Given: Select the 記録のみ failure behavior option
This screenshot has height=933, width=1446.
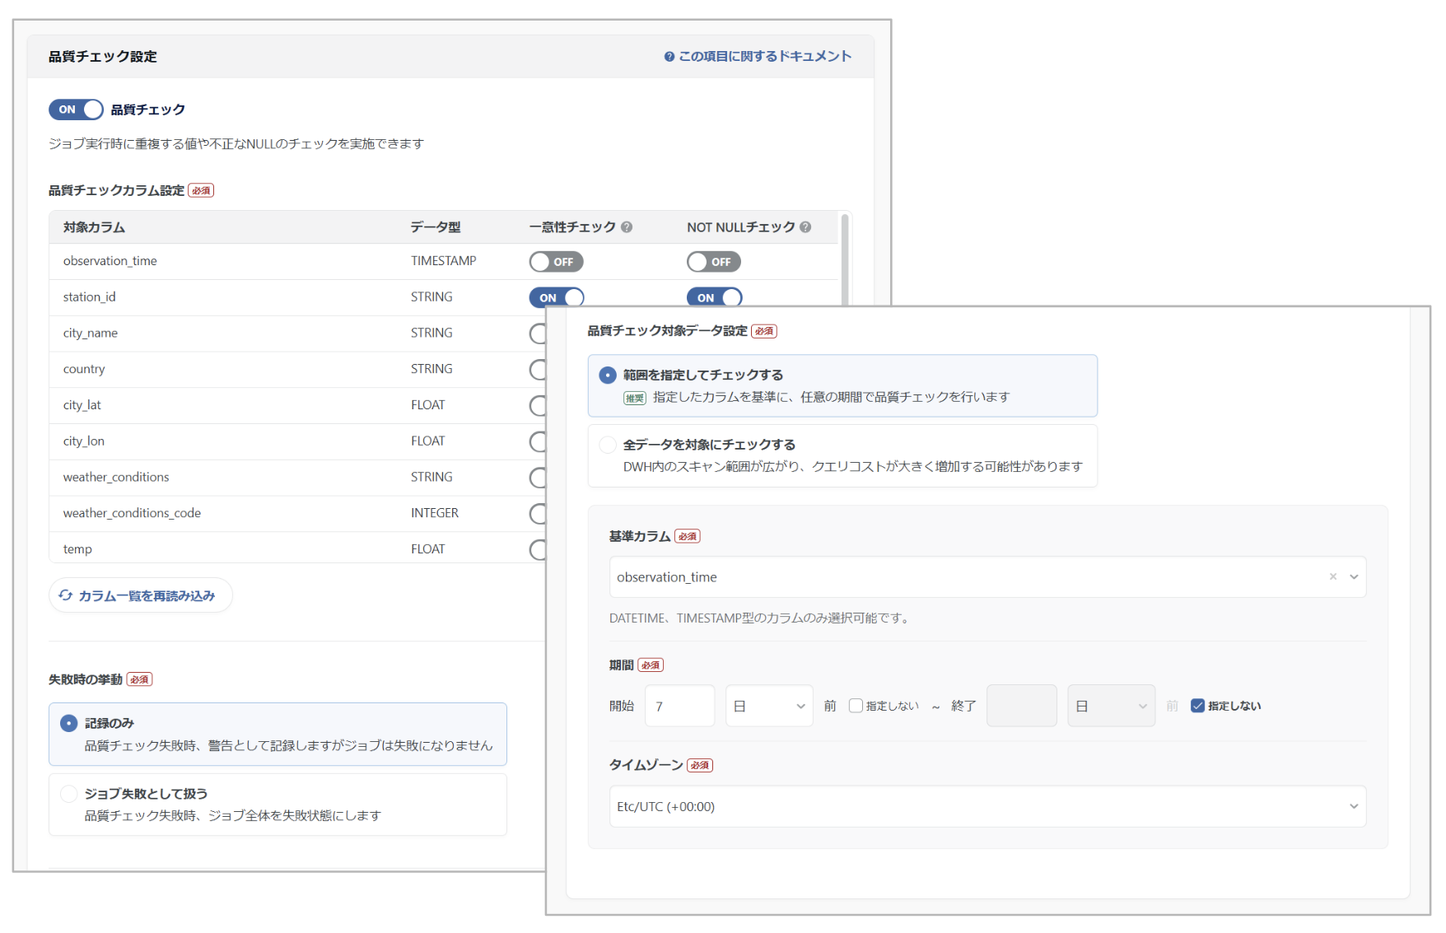Looking at the screenshot, I should pos(68,722).
